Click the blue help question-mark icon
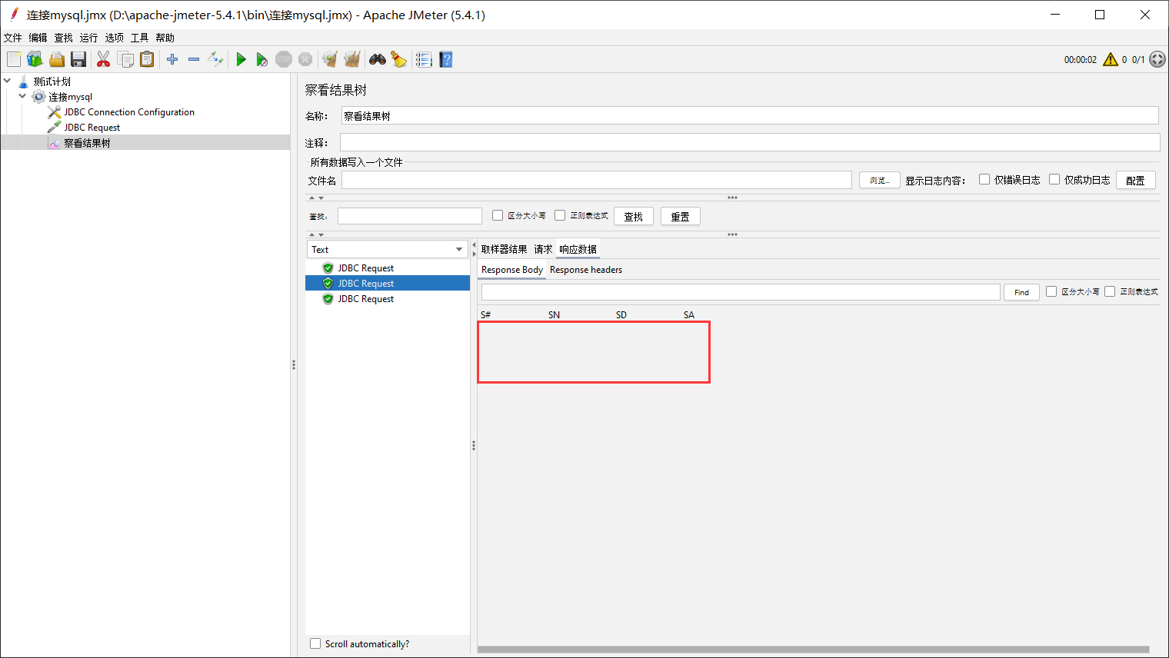 coord(445,59)
